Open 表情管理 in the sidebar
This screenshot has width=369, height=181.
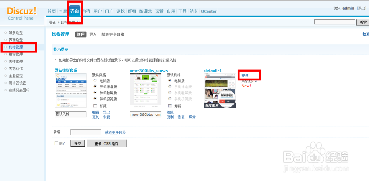click(15, 62)
